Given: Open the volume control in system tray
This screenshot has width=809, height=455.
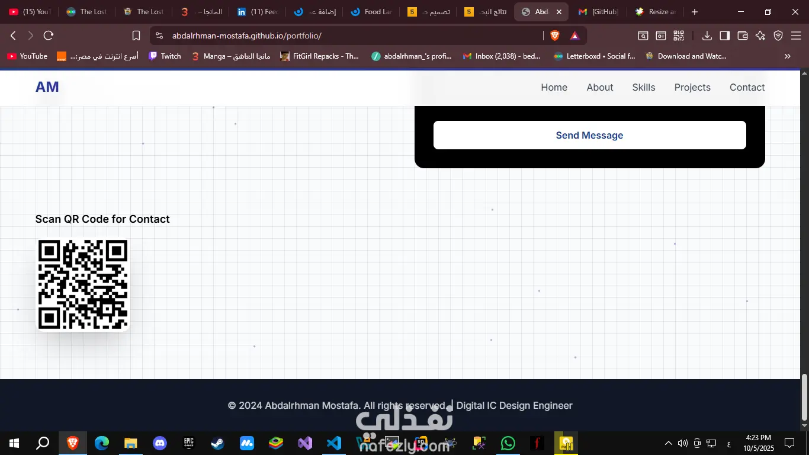Looking at the screenshot, I should click(x=682, y=443).
